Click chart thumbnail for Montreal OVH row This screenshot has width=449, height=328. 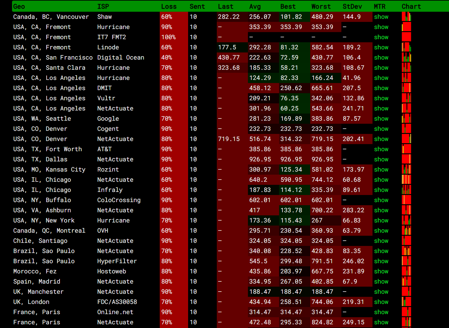tap(406, 230)
